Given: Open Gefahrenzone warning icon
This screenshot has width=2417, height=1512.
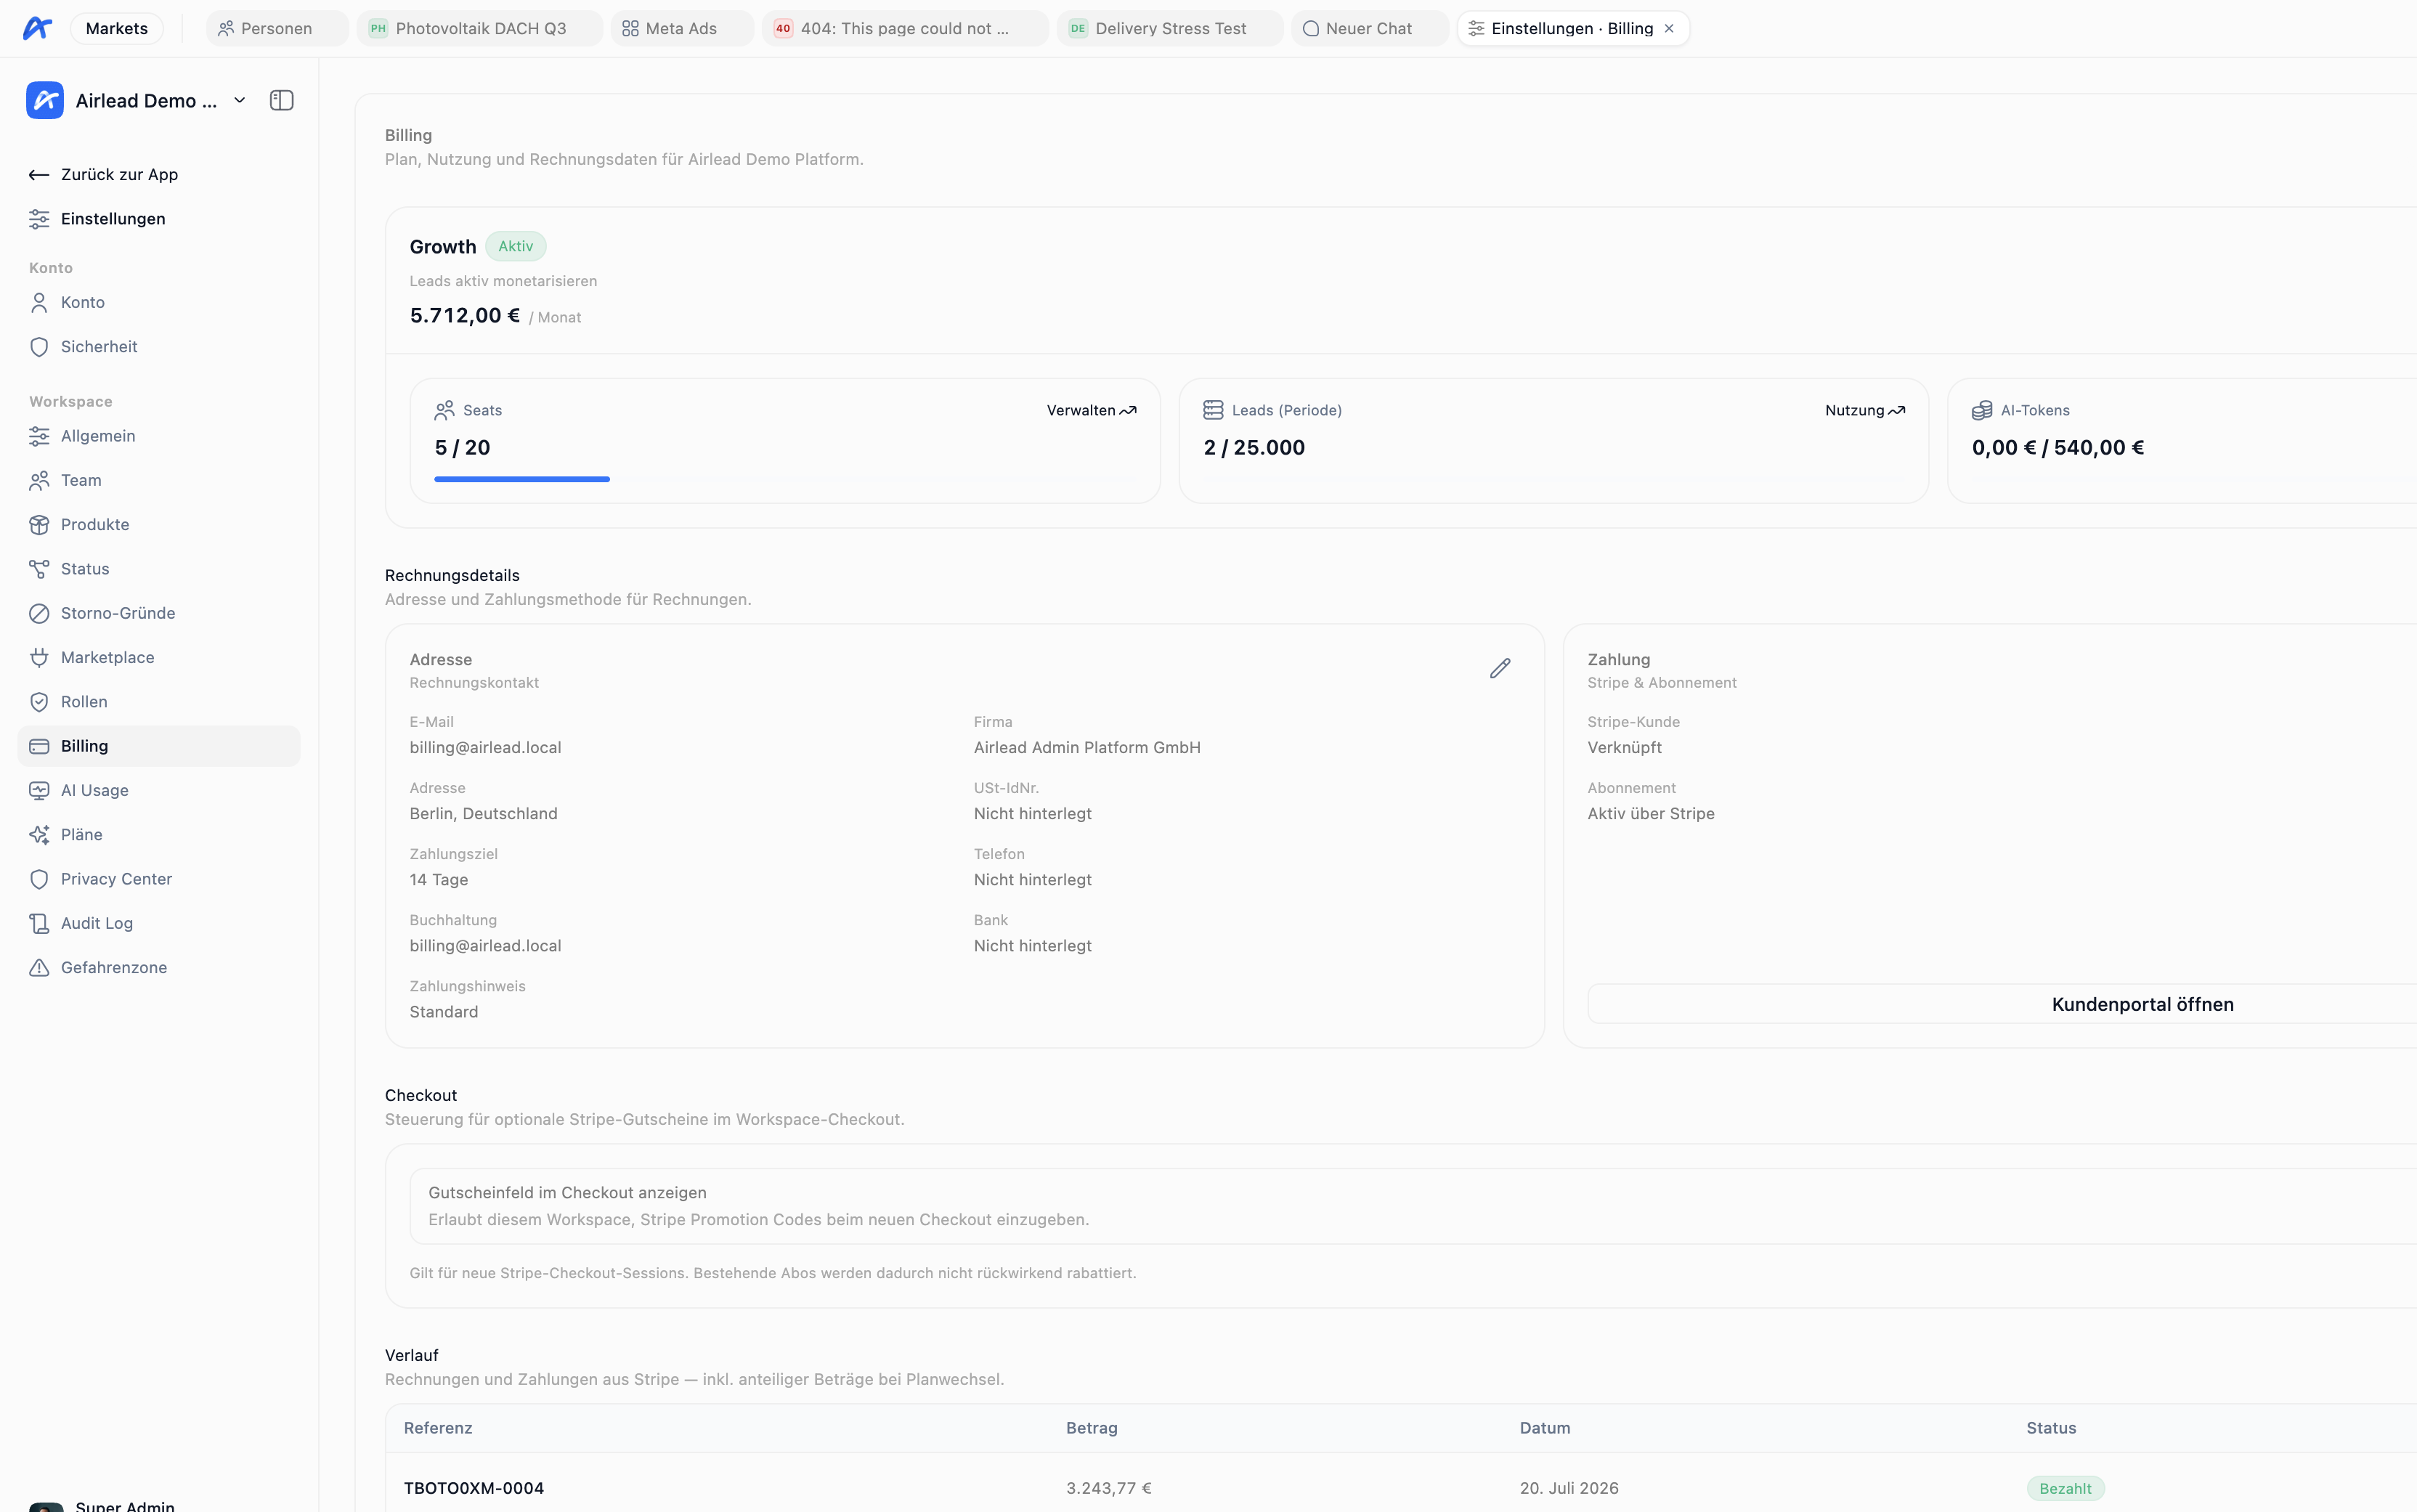Looking at the screenshot, I should 39,968.
